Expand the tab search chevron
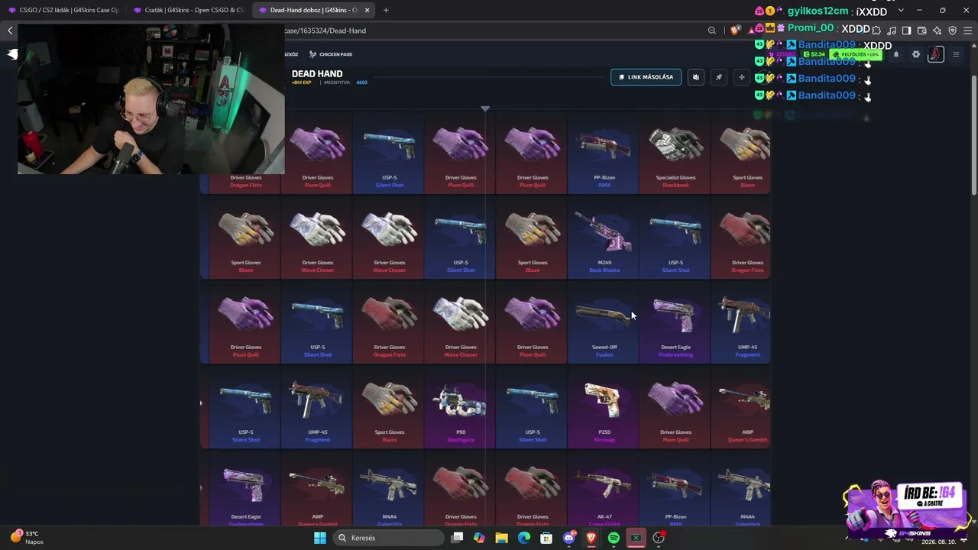 901,10
